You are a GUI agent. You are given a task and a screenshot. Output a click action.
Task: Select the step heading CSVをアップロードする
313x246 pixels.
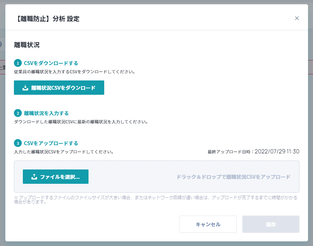tap(51, 143)
